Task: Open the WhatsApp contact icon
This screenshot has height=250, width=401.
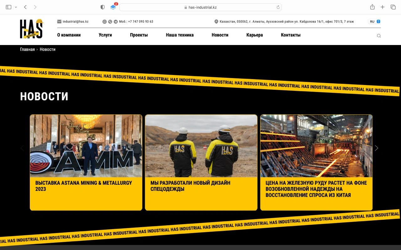Action: tap(105, 22)
